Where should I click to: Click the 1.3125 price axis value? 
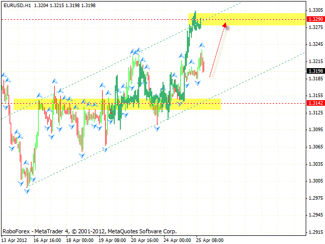(316, 113)
